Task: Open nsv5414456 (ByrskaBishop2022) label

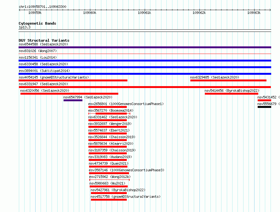Action: tap(232, 91)
